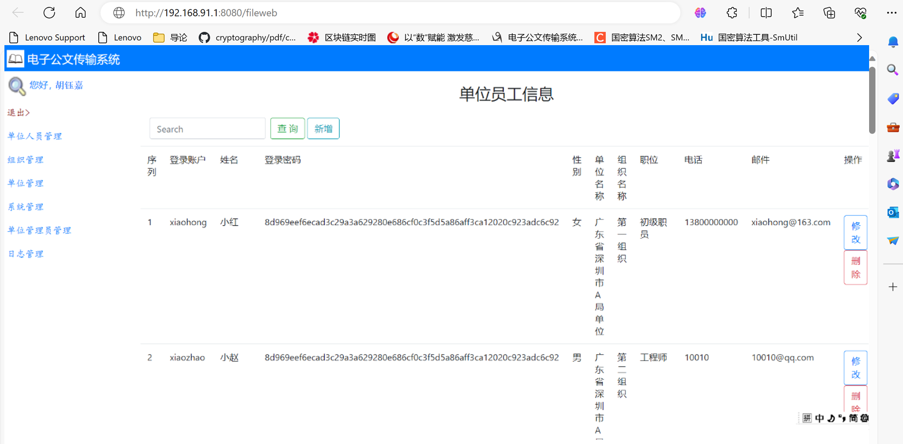
Task: Open the site information globe icon
Action: 119,13
